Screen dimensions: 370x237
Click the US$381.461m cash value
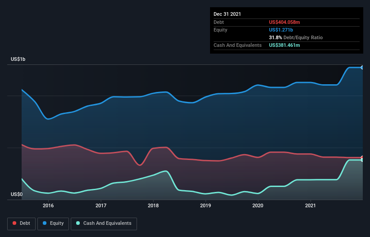tap(284, 45)
